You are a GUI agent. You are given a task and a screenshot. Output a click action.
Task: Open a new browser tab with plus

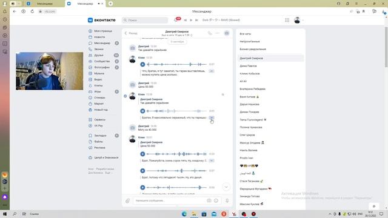pos(110,4)
